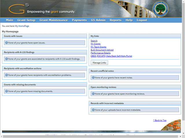Follow the My HomePage breadcrumb link

(x=22, y=26)
